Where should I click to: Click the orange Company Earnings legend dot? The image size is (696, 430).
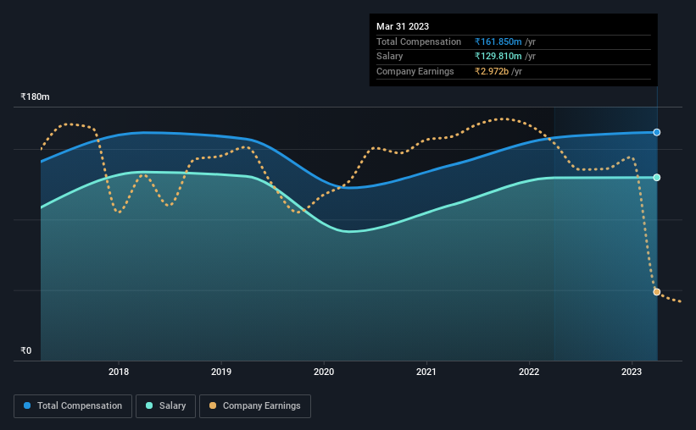[213, 405]
